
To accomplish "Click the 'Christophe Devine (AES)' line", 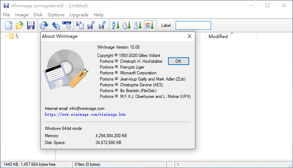I will [x=131, y=85].
